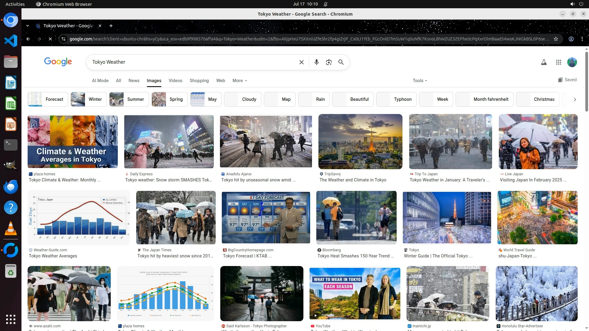
Task: Open the Tools dropdown
Action: click(420, 81)
